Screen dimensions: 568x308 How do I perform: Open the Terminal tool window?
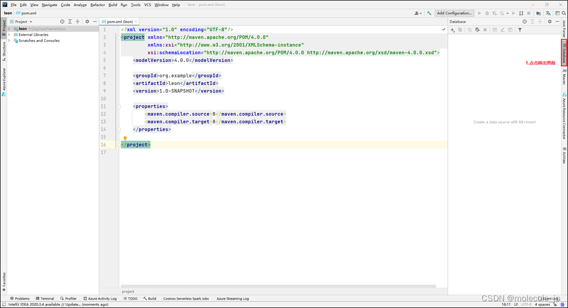(x=45, y=299)
